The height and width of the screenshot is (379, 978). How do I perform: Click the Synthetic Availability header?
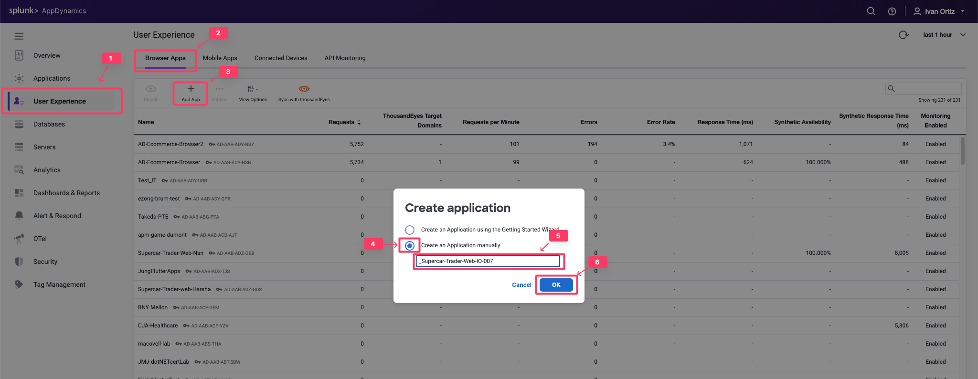(802, 122)
